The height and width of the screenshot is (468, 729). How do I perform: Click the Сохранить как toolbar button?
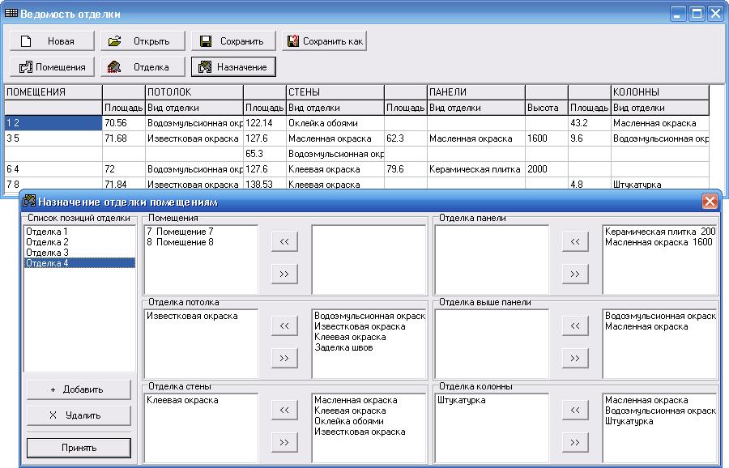click(324, 41)
